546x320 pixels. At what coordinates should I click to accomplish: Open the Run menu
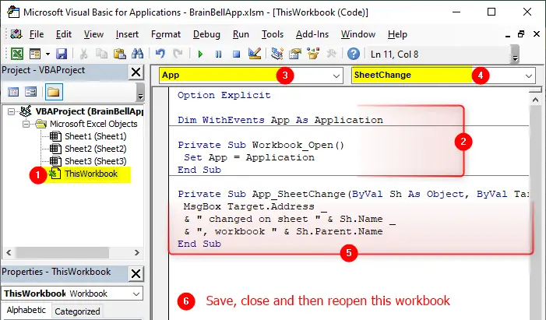pyautogui.click(x=241, y=34)
